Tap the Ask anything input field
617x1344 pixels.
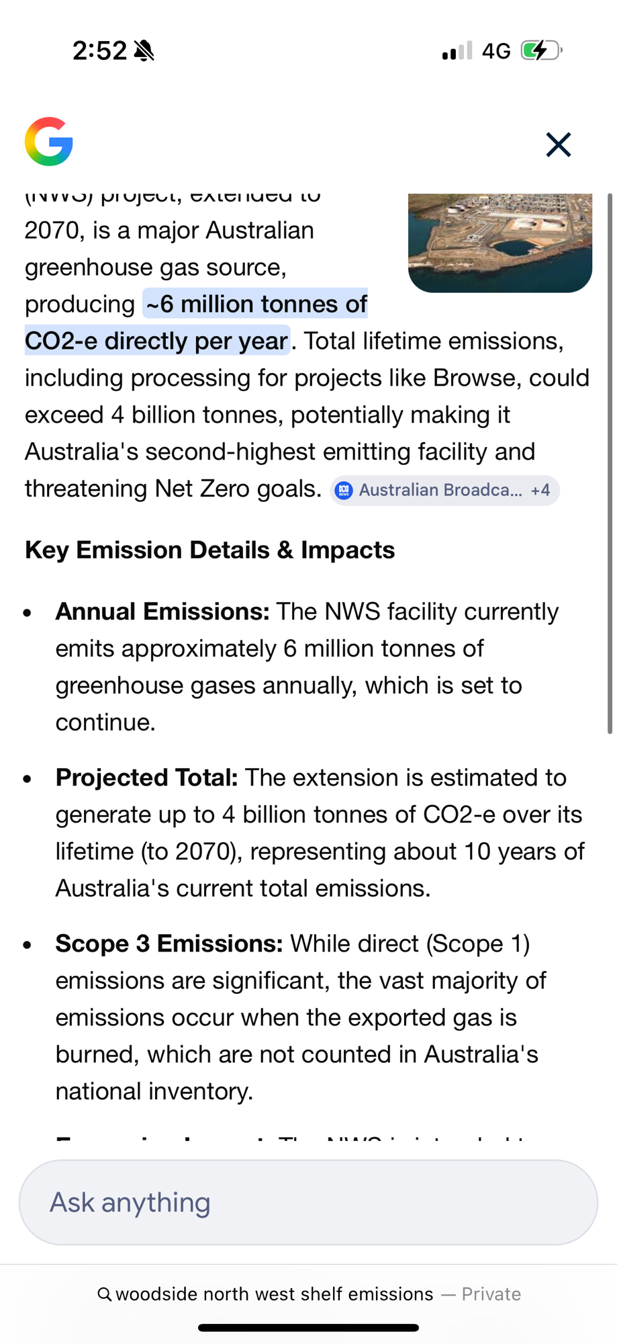coord(308,1202)
